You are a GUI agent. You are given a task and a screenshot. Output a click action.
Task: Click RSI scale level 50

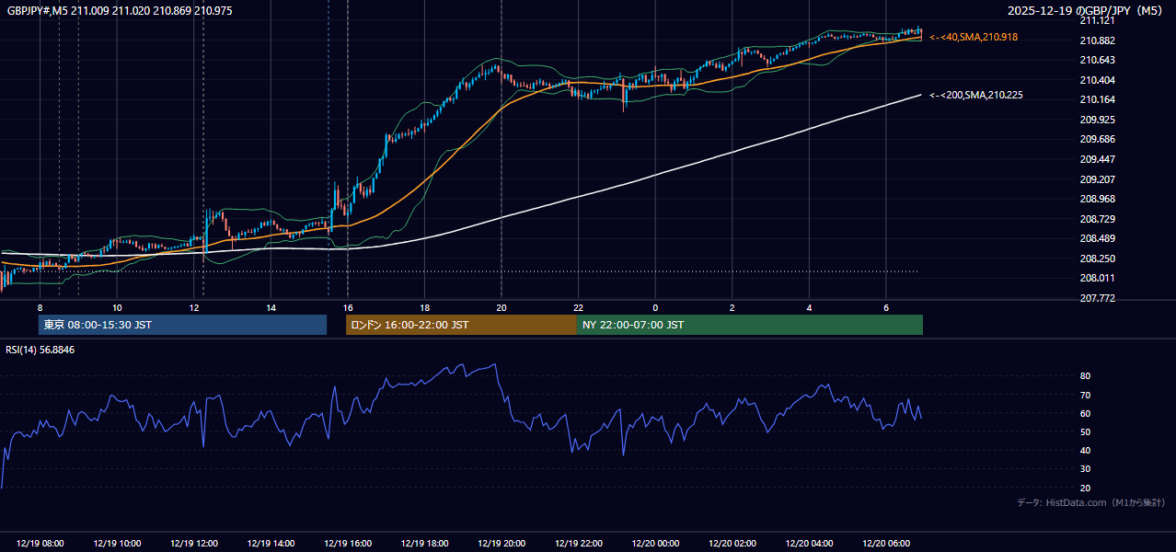1085,431
